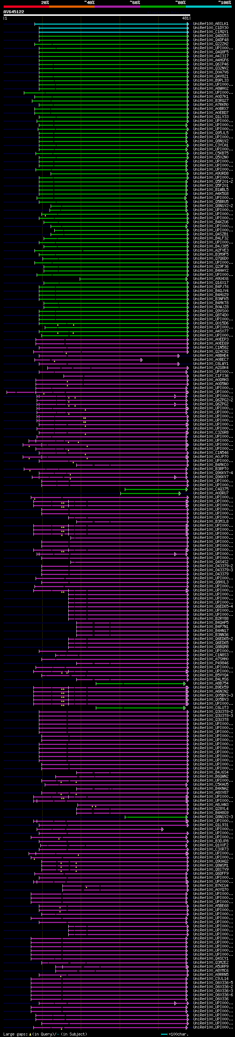Open hit UniRef100_A0BEC7
The width and height of the screenshot is (235, 1037).
point(210,359)
